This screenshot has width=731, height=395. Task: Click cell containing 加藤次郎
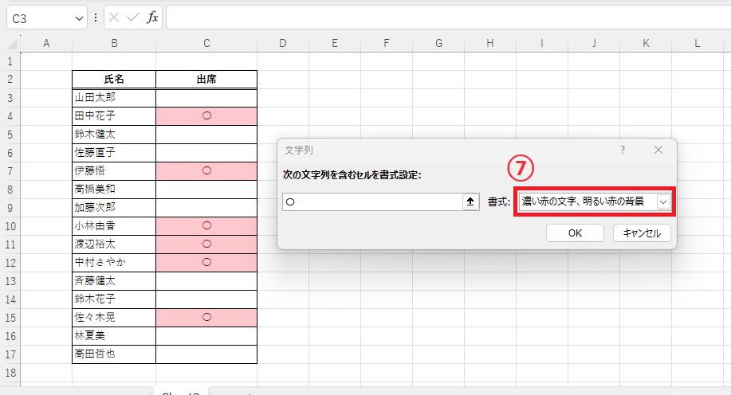click(114, 208)
